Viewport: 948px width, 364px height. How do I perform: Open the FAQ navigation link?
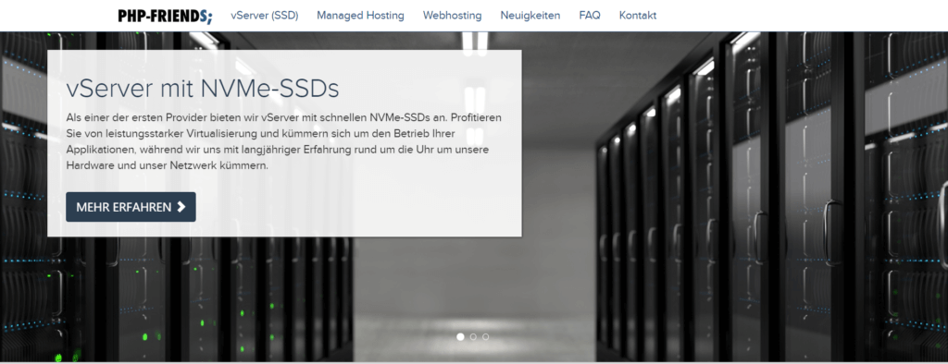click(x=590, y=16)
